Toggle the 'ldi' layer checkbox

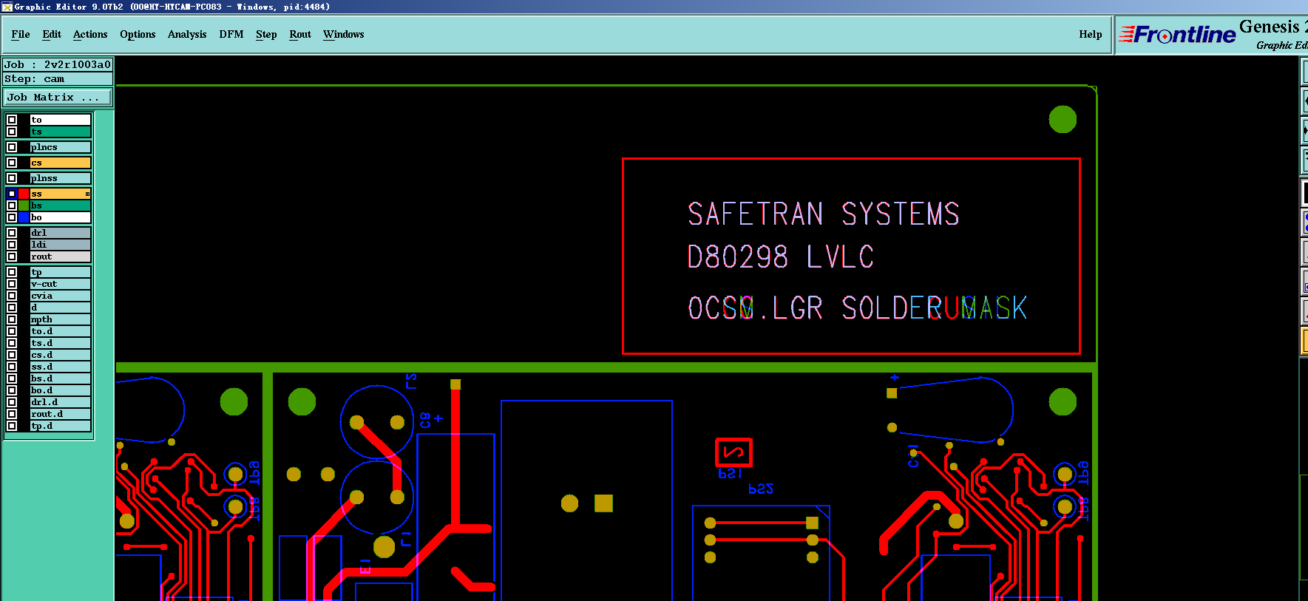pos(12,245)
